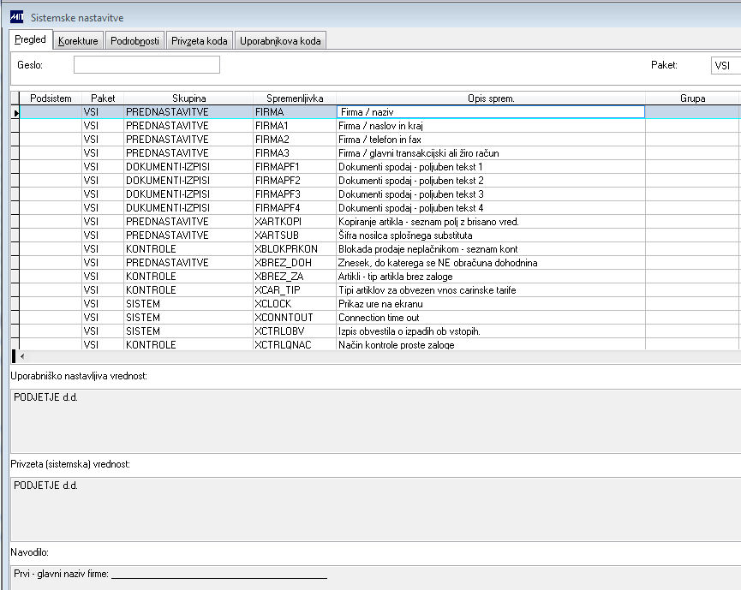This screenshot has height=590, width=741.
Task: Switch to the Privzeta koda tab
Action: point(199,41)
